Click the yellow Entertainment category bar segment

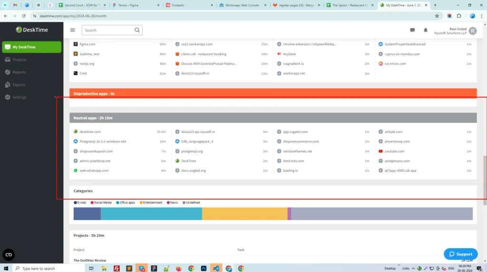pos(244,214)
